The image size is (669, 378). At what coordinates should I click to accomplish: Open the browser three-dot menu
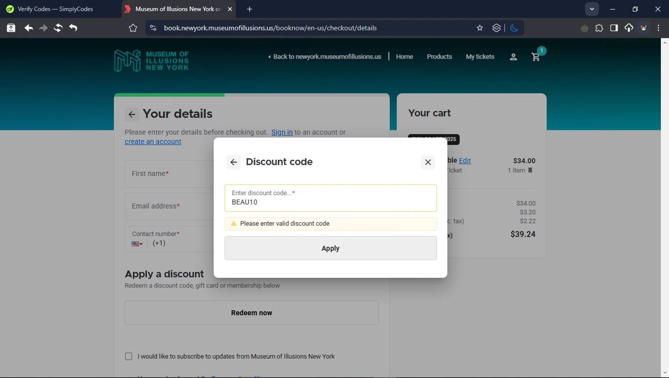658,28
